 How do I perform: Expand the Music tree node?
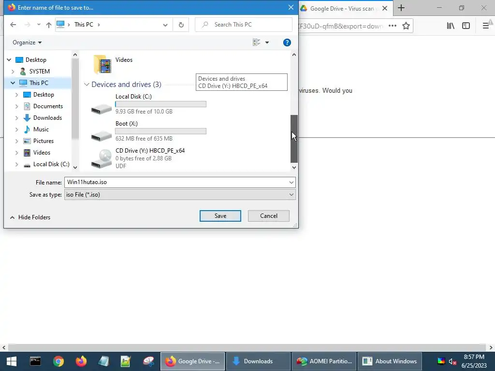point(17,129)
